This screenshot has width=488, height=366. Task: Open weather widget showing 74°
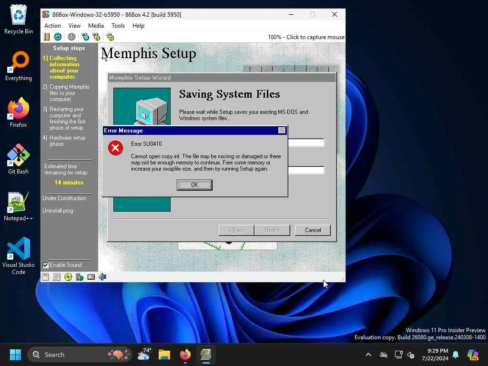click(144, 355)
